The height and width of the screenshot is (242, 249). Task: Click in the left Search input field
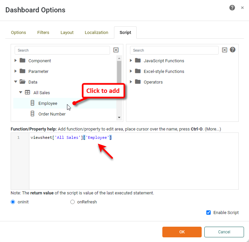click(x=62, y=50)
